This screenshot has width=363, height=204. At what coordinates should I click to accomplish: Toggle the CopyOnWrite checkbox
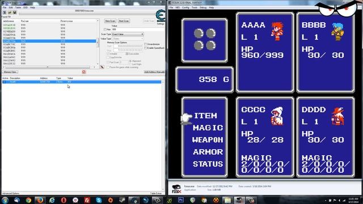108,57
